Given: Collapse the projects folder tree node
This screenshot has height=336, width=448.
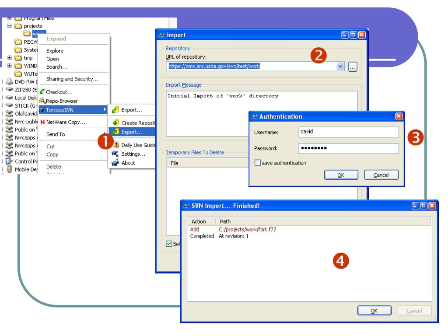Looking at the screenshot, I should coord(10,26).
